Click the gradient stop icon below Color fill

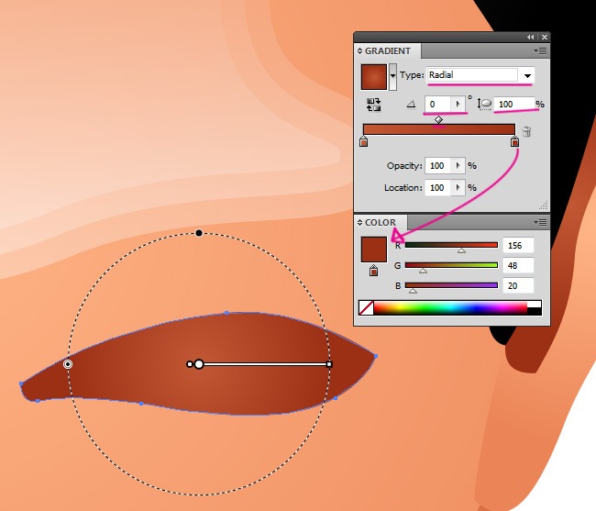click(x=374, y=272)
